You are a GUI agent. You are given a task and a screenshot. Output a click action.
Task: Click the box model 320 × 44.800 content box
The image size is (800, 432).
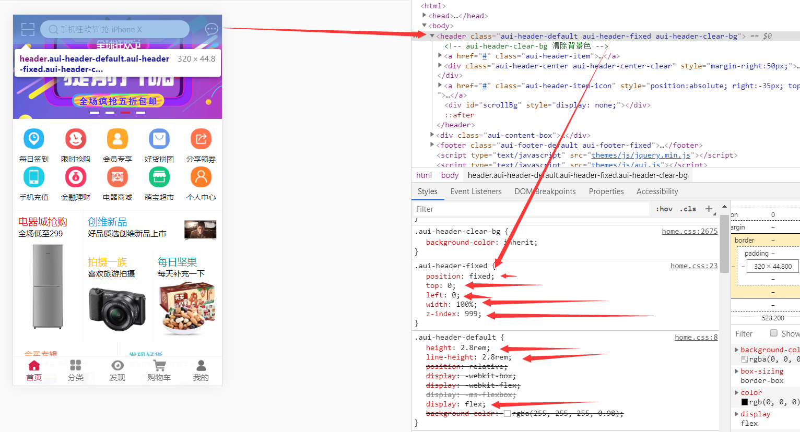coord(773,266)
